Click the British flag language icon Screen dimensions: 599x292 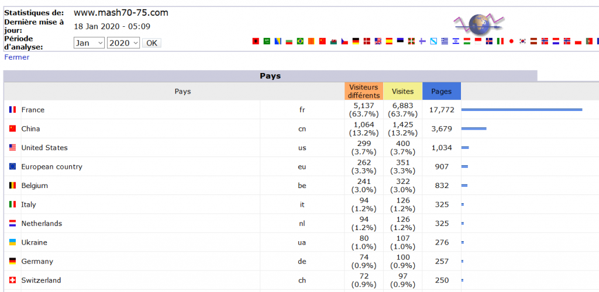click(x=378, y=41)
